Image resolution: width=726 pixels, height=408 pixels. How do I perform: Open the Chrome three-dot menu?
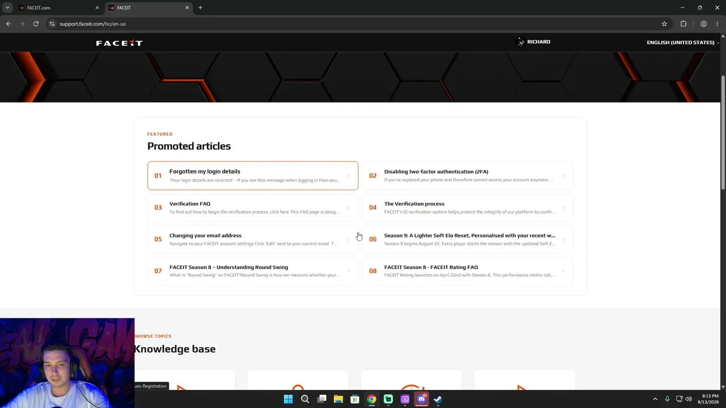click(717, 24)
